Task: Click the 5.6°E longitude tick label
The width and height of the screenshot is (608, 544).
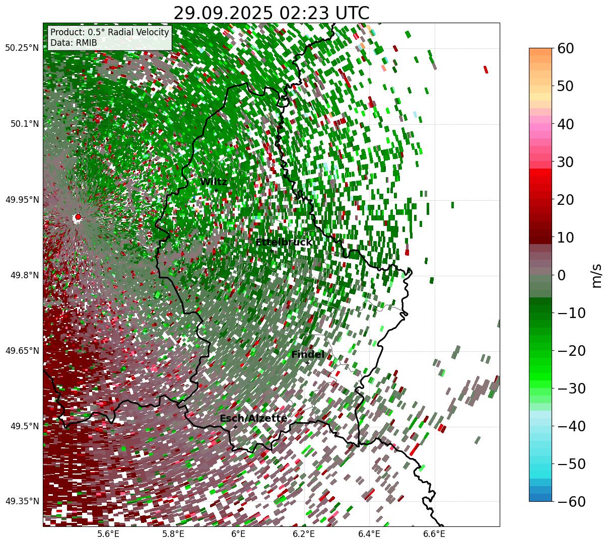Action: (x=108, y=533)
